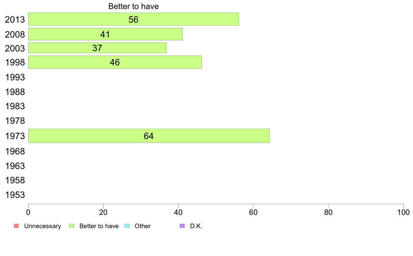Click the 100 tick on x-axis

click(x=403, y=212)
